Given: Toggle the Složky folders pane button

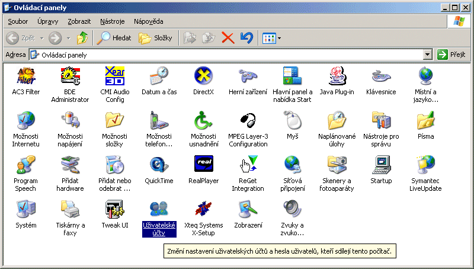Looking at the screenshot, I should coord(155,38).
